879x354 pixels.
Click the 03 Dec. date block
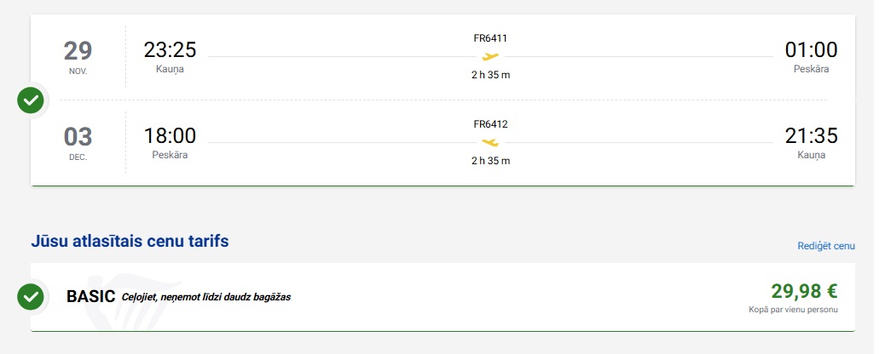[78, 141]
